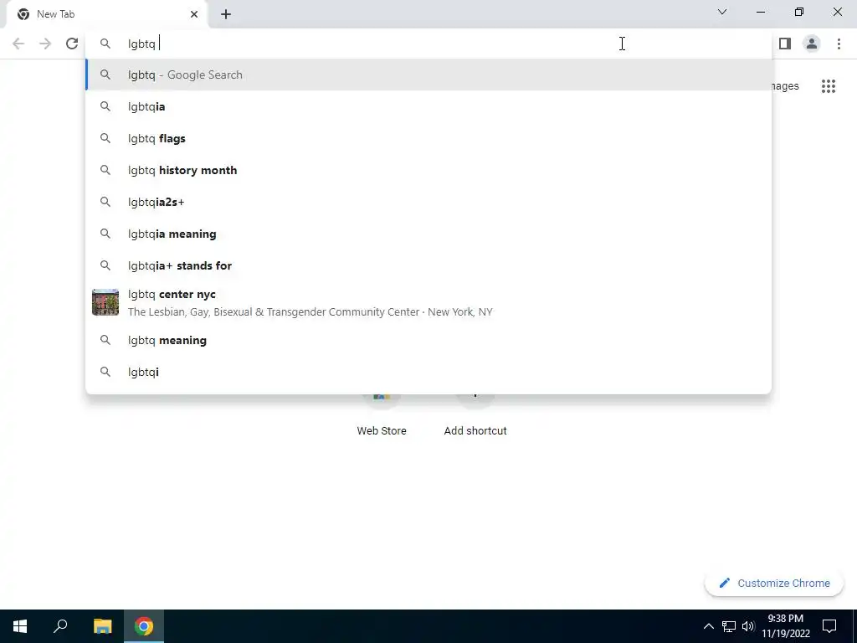This screenshot has width=857, height=643.
Task: Click the magnifier icon in the address bar
Action: pyautogui.click(x=105, y=44)
